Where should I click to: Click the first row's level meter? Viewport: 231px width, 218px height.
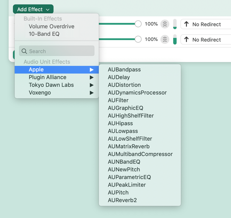(x=175, y=24)
